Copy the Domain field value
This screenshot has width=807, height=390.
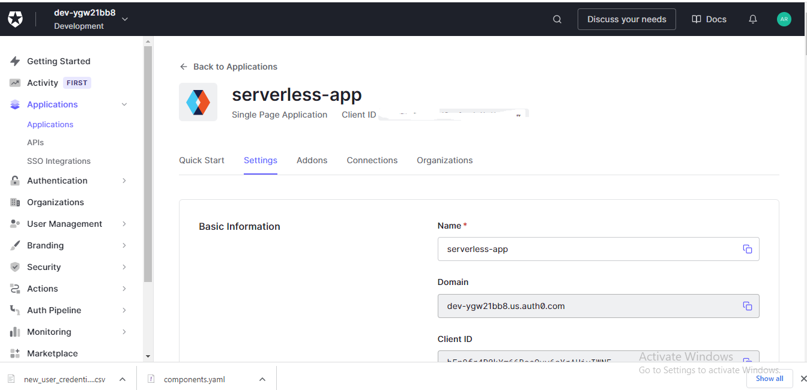748,306
